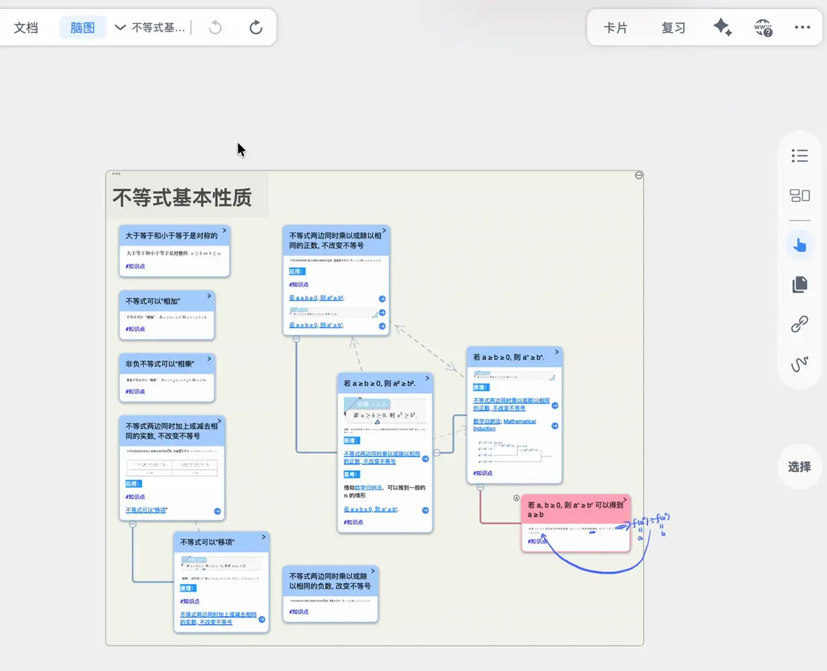Click #知识点 tag in 相同的负数 card

(x=299, y=612)
